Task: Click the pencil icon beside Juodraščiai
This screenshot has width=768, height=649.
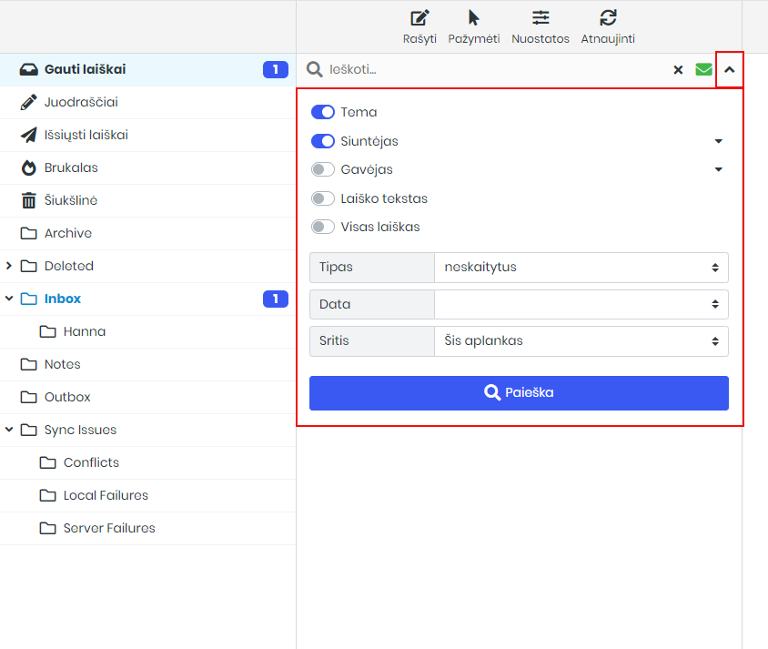Action: coord(28,102)
